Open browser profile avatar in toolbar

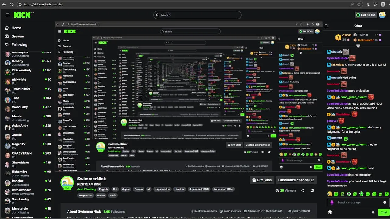[383, 5]
